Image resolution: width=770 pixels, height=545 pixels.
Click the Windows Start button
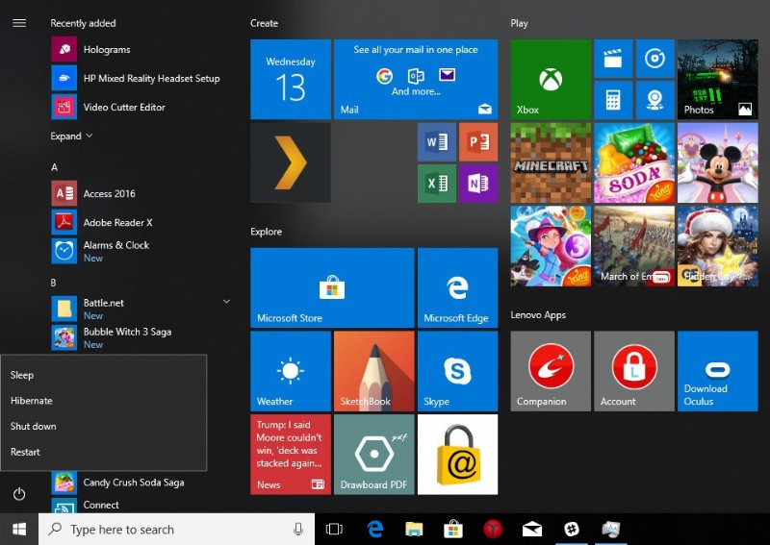click(x=19, y=530)
